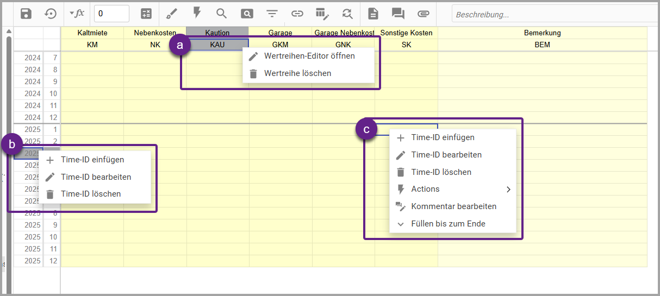
Task: Open the calculator icon in toolbar
Action: coord(146,14)
